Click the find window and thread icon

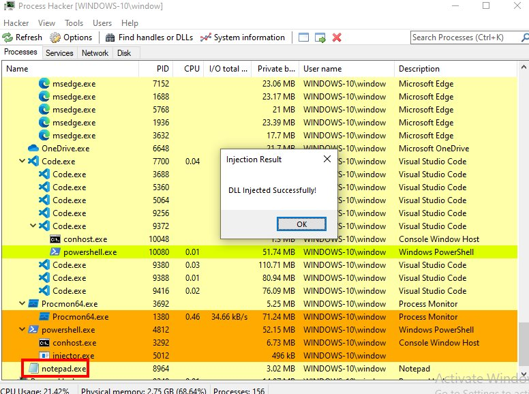(320, 37)
